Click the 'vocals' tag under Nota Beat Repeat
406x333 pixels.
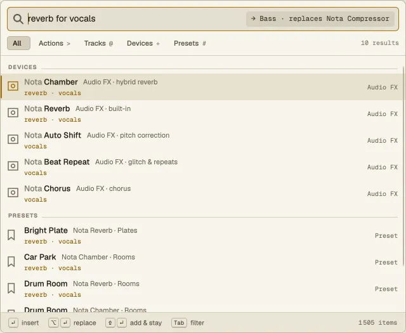point(36,173)
